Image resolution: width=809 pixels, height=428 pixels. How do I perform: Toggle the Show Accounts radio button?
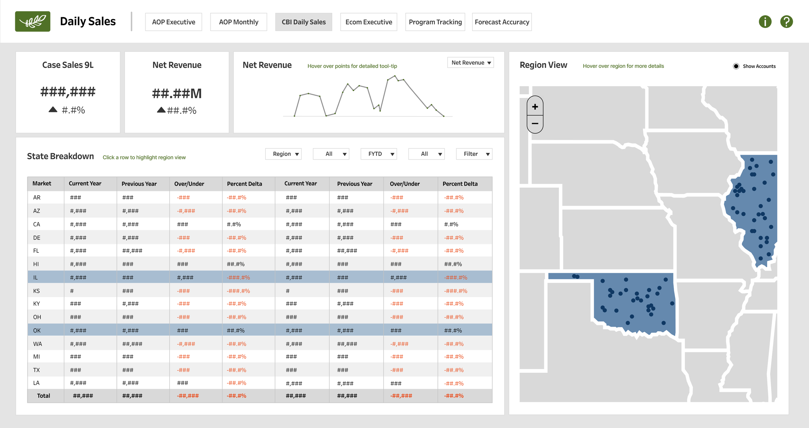(736, 66)
